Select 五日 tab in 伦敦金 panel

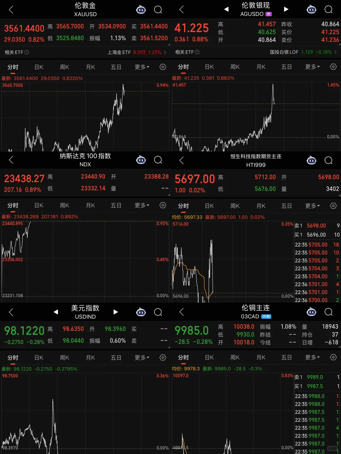[116, 67]
